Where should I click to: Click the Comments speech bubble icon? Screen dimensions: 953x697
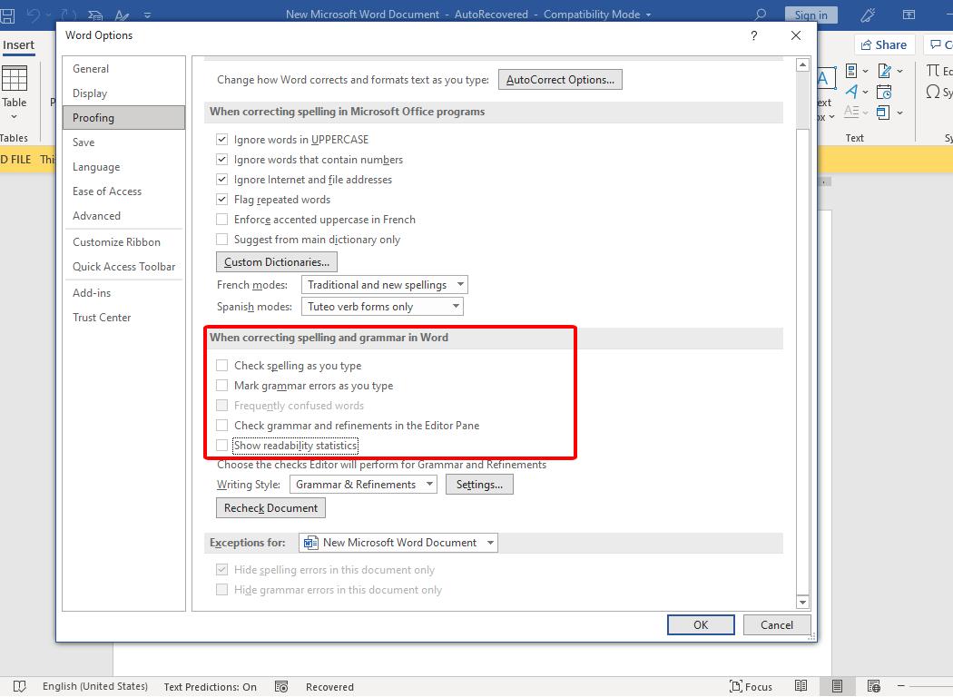pyautogui.click(x=936, y=44)
